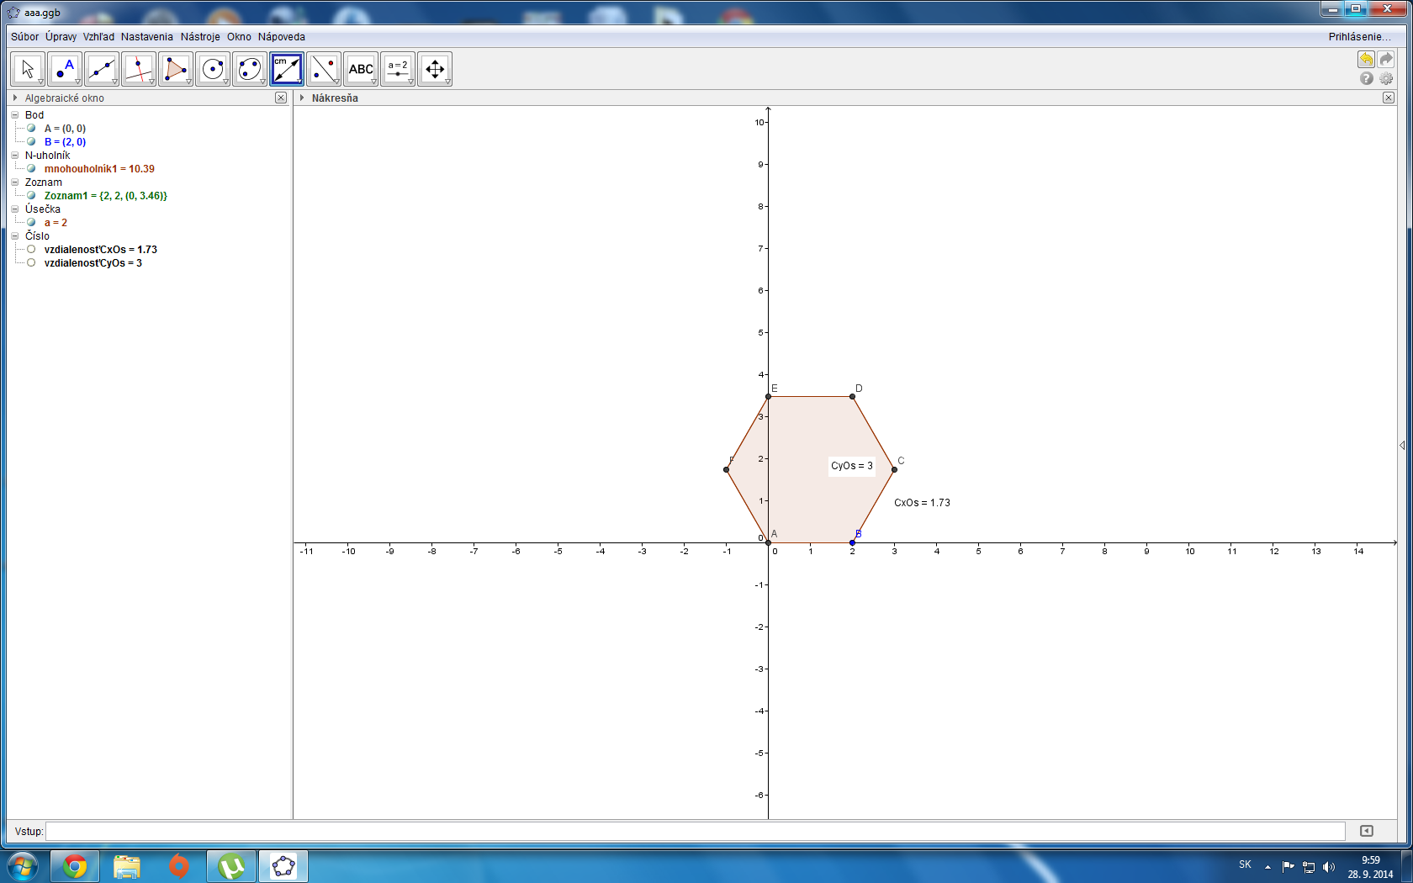Screen dimensions: 1413x883
Task: Toggle visibility of point A
Action: 31,128
